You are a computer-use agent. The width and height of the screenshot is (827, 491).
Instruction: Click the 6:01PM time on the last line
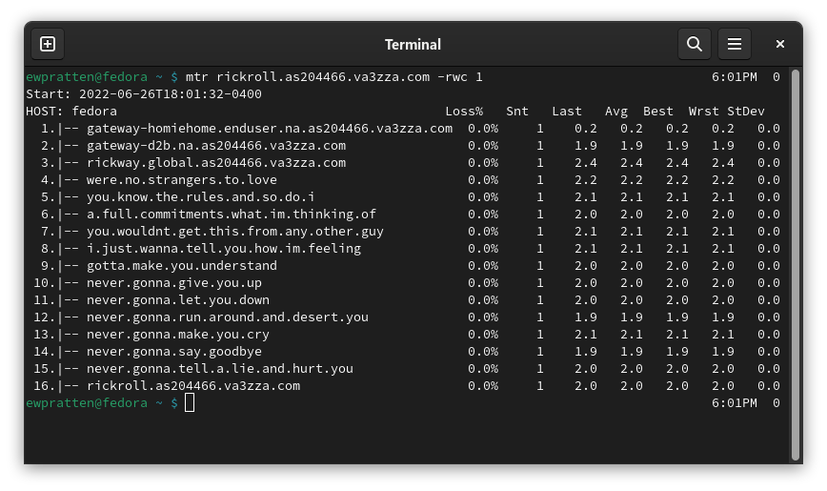(734, 403)
